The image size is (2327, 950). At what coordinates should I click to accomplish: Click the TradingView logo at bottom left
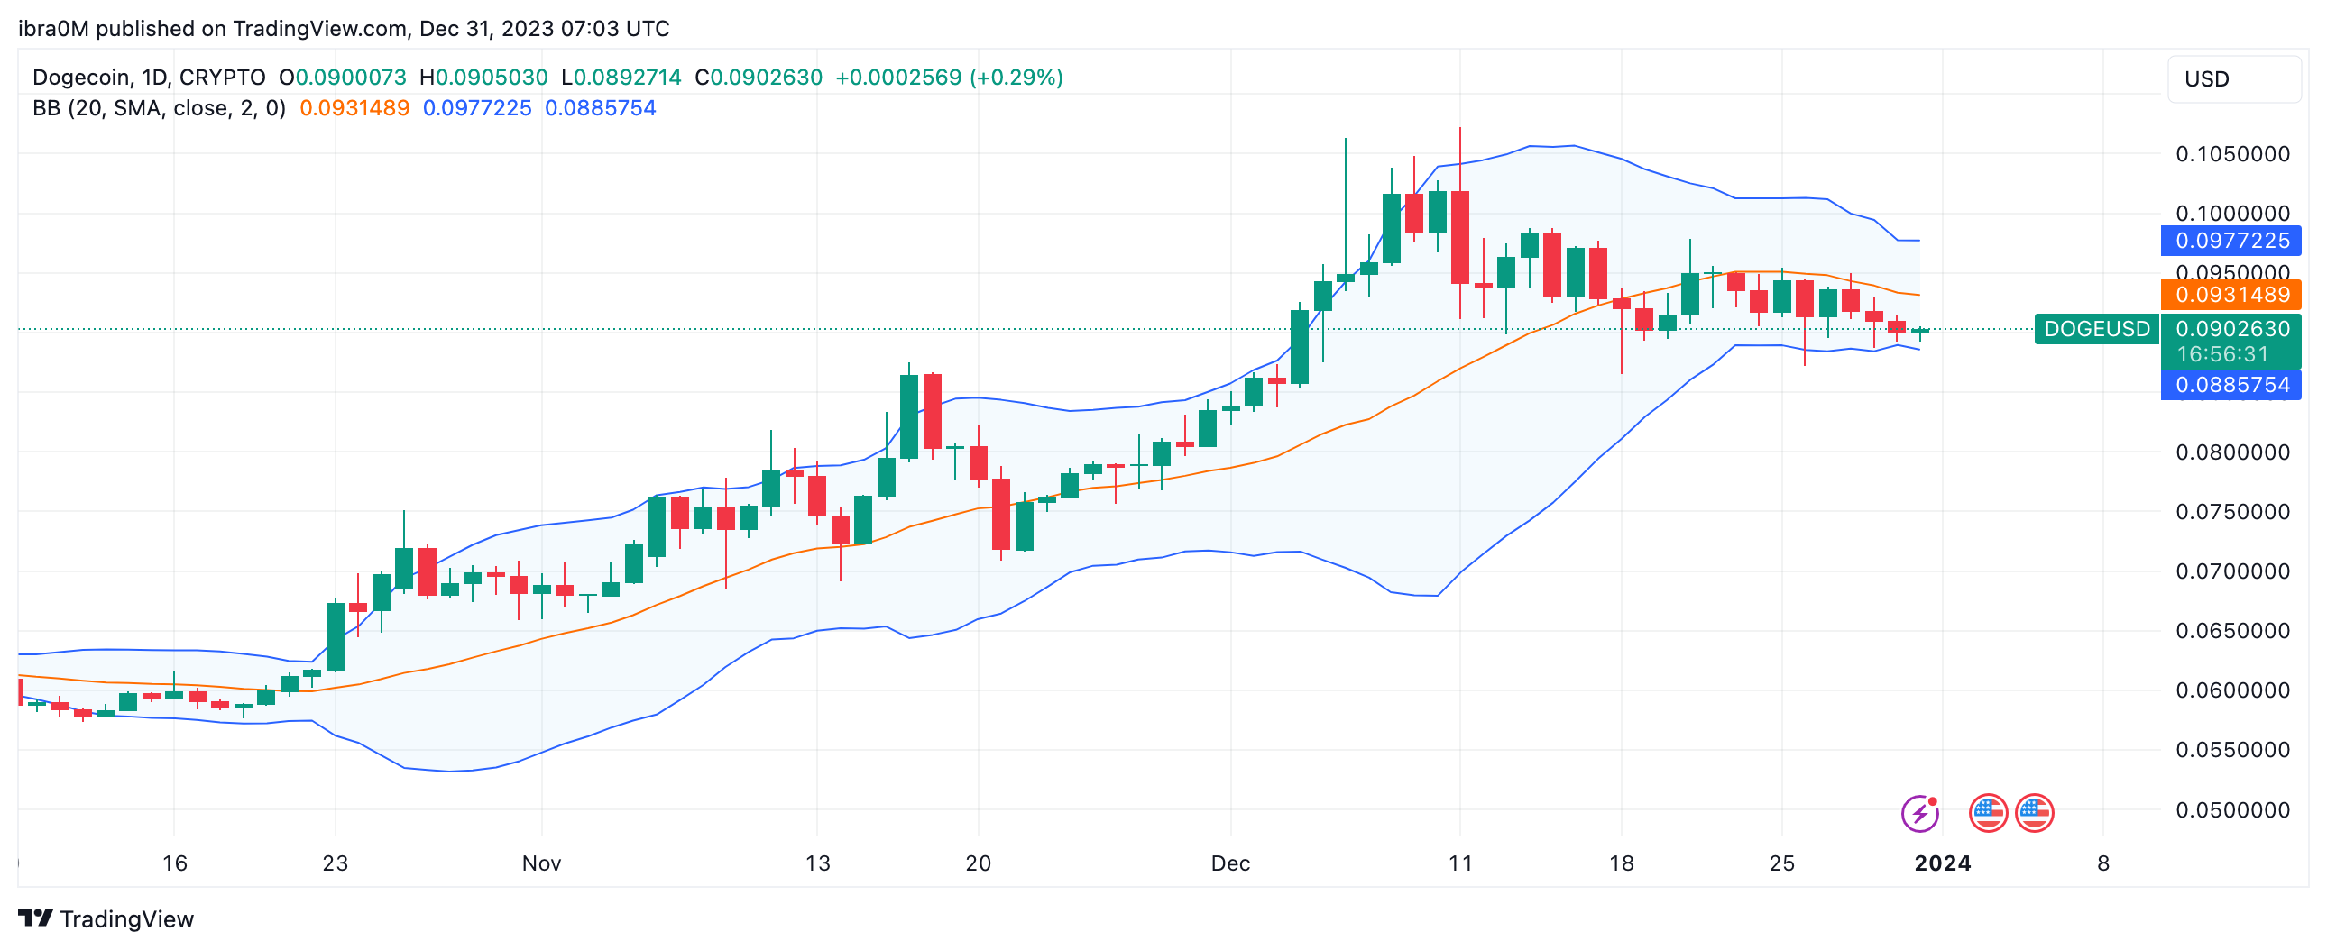[x=106, y=918]
